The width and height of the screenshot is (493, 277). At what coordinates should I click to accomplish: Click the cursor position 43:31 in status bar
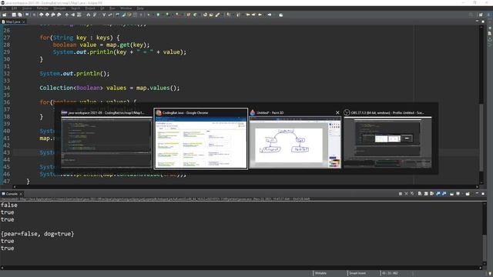[x=390, y=273]
